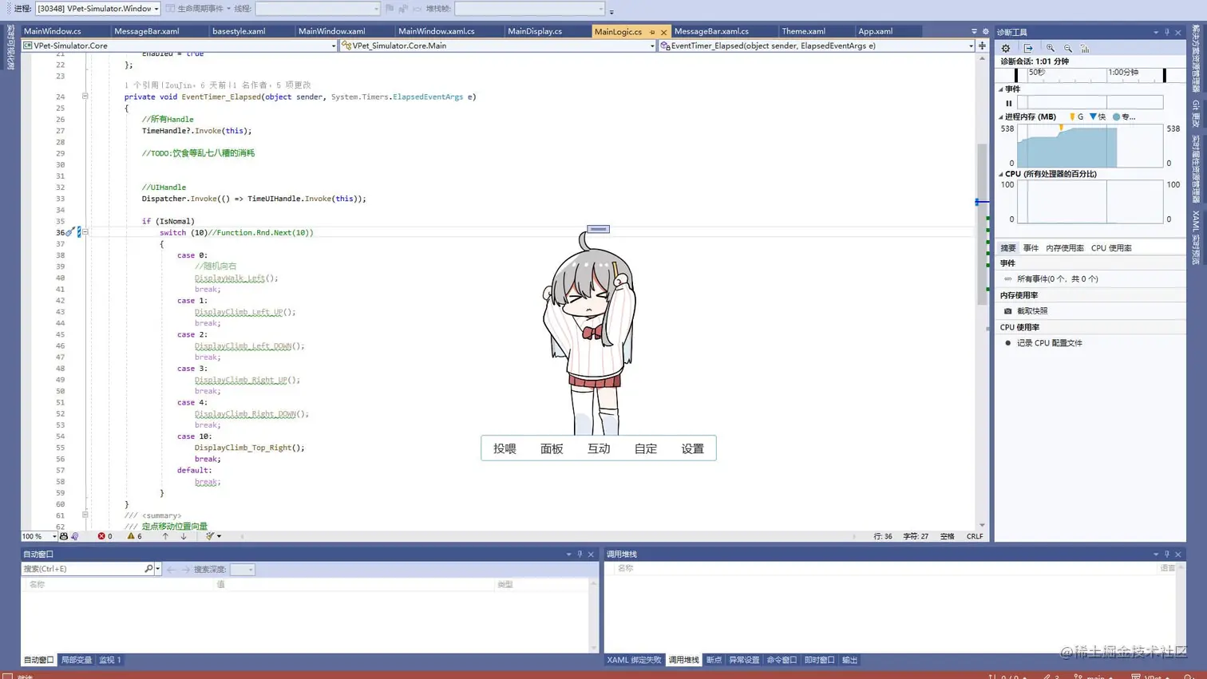The image size is (1207, 679).
Task: Open the VPet_Simulator.Core.Main type dropdown
Action: click(x=498, y=45)
